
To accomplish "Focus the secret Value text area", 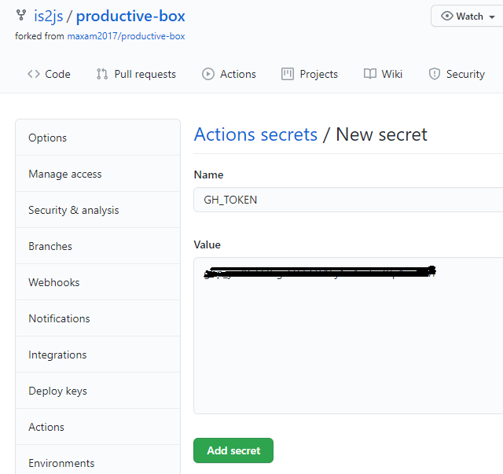I will (x=348, y=336).
